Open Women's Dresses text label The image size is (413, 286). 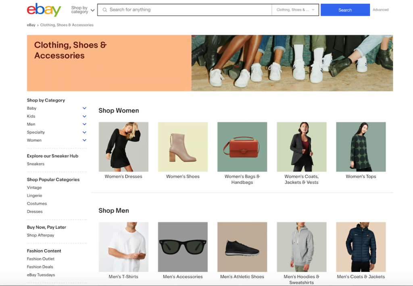click(x=123, y=176)
